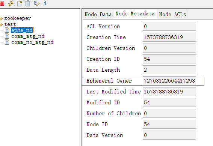Click the file icon beside comm_msg_nd
Screen dimensions: 213x146
tap(7, 36)
